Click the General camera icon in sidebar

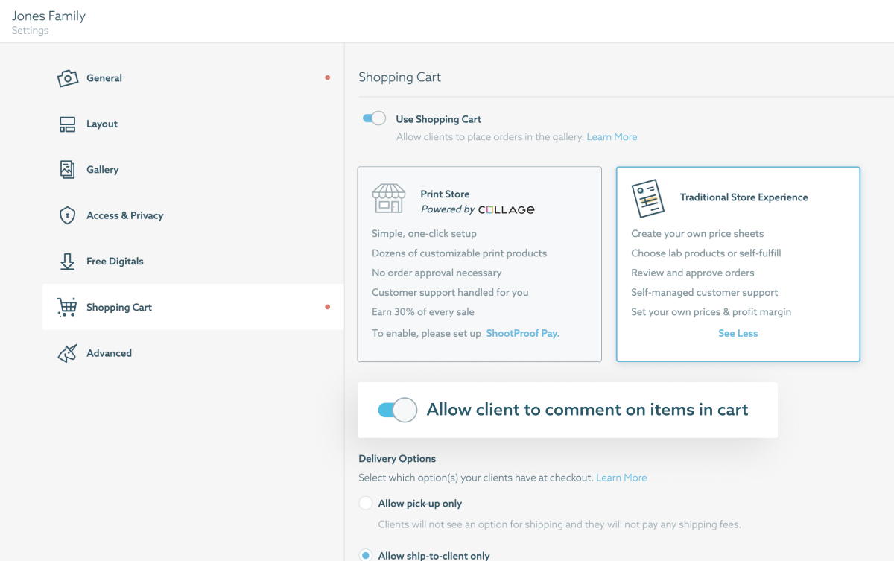click(67, 77)
